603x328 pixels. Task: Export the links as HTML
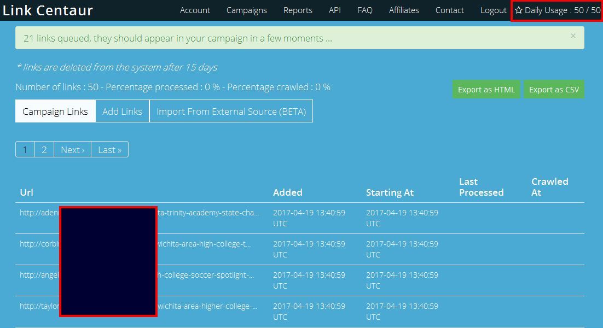click(486, 90)
